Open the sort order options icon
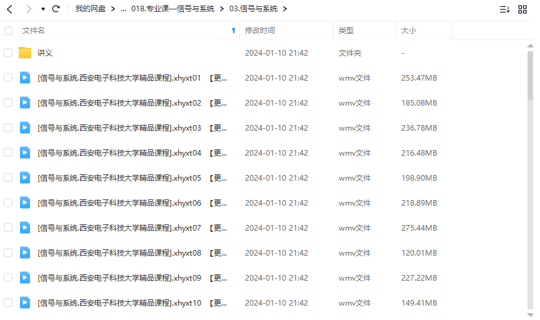Viewport: 540px width, 320px height. point(504,9)
